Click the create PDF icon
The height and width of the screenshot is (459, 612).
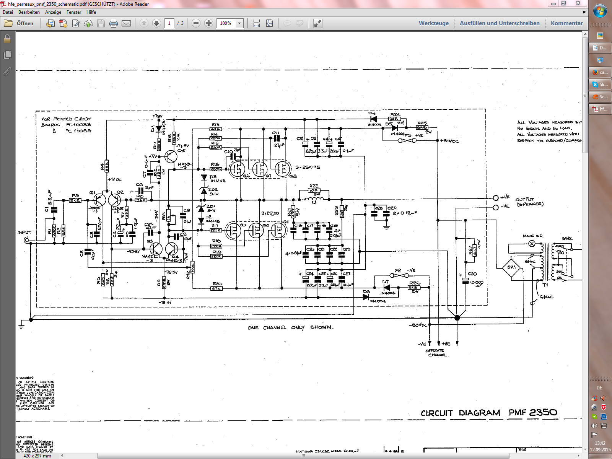pos(63,23)
